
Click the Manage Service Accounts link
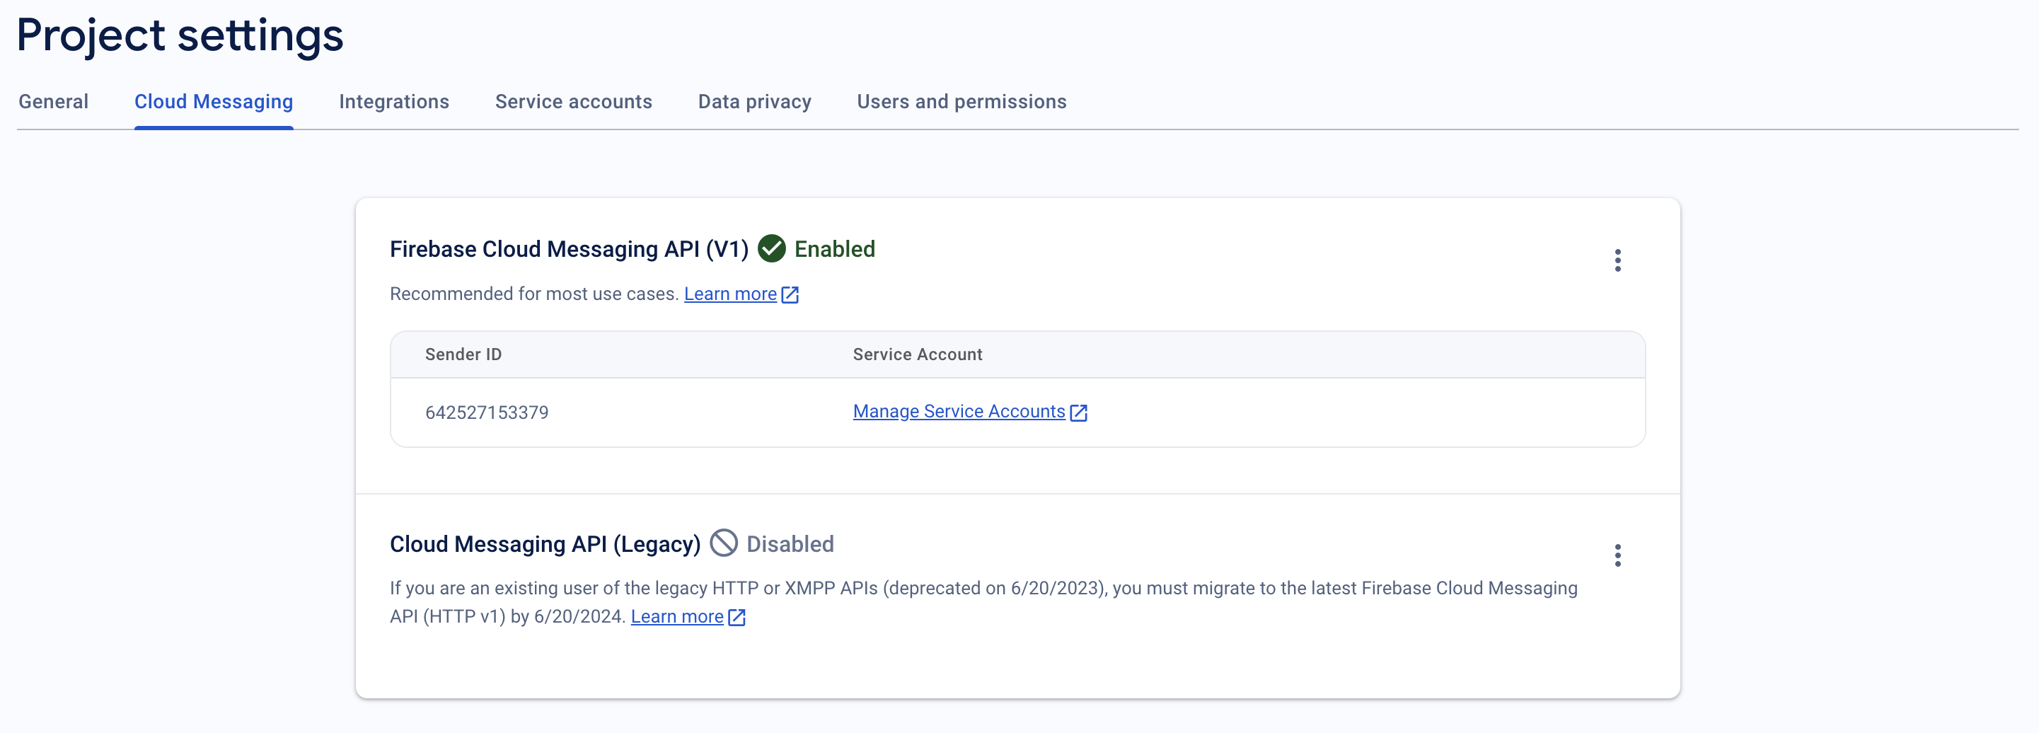click(959, 412)
